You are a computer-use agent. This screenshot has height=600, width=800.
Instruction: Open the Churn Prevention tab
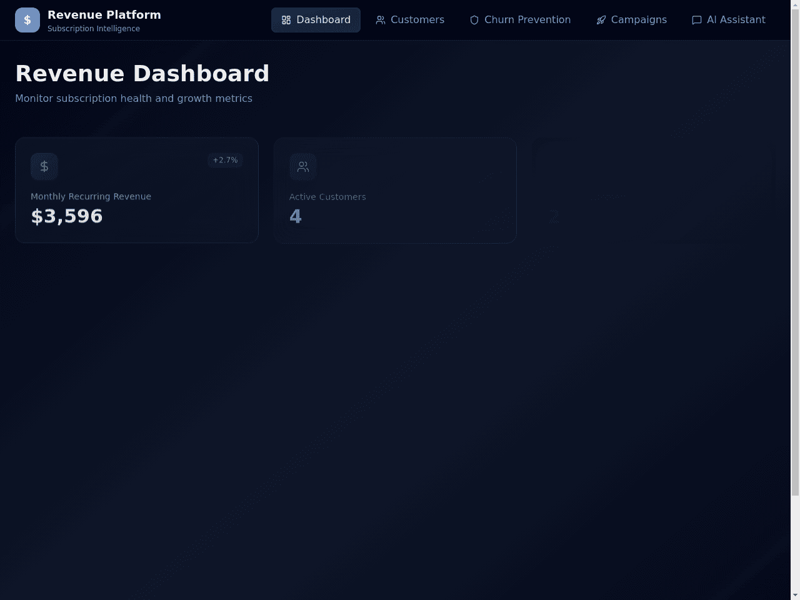[520, 20]
